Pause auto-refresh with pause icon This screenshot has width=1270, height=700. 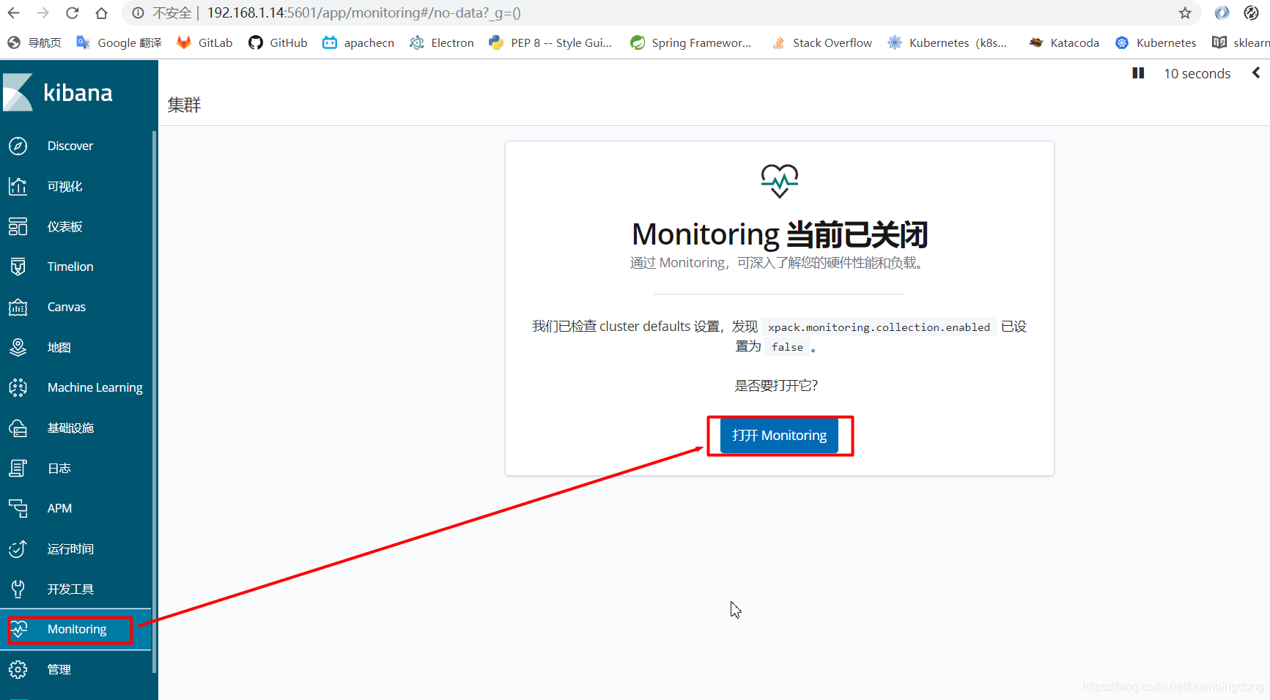coord(1138,73)
